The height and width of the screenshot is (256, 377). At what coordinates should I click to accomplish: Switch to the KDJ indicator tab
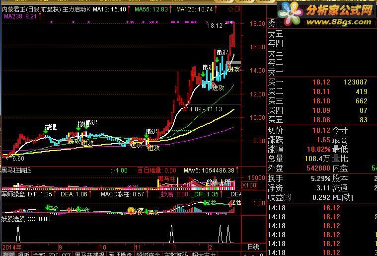click(x=53, y=254)
